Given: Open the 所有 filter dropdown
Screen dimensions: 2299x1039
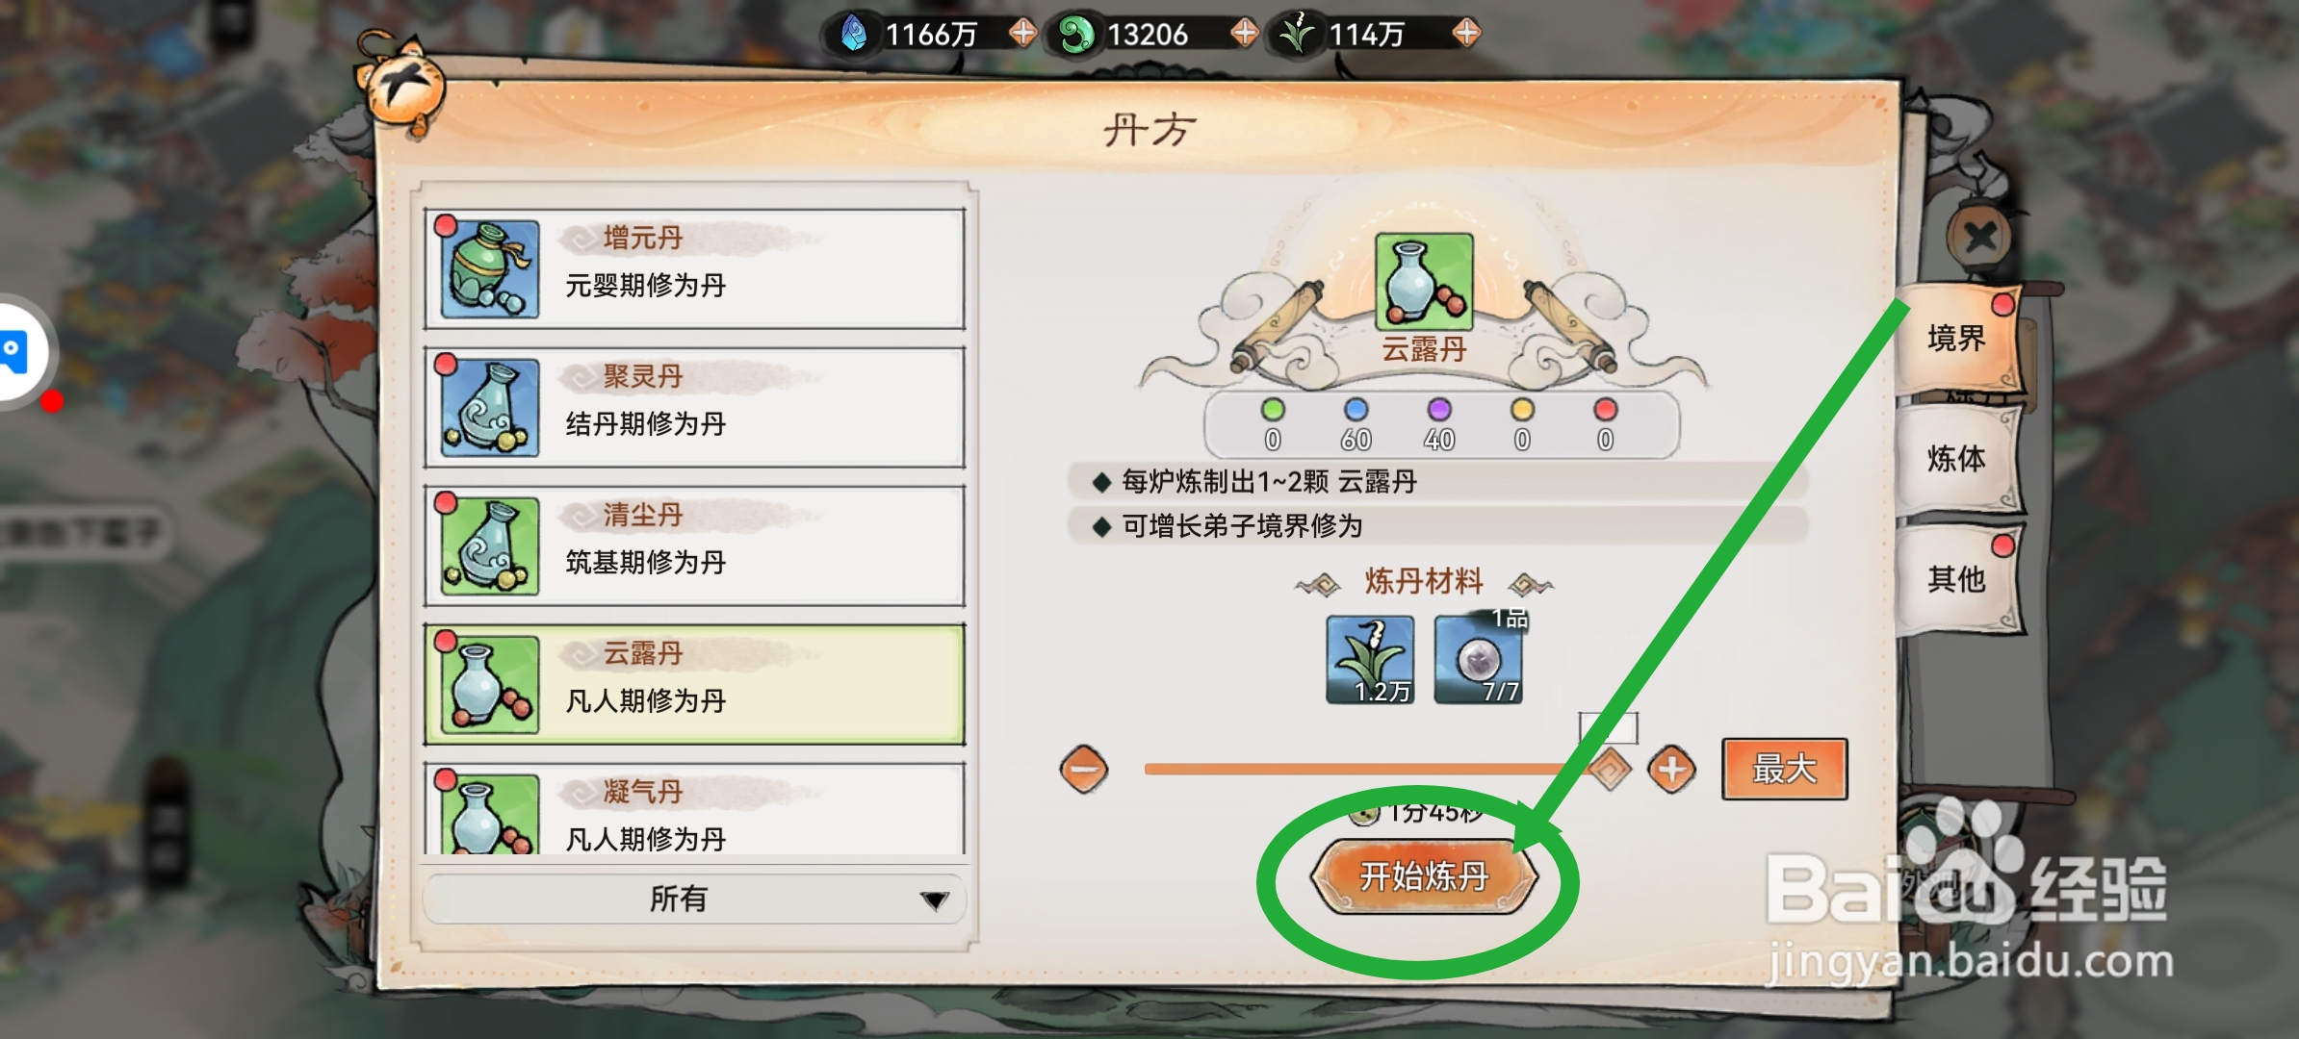Looking at the screenshot, I should click(x=694, y=899).
